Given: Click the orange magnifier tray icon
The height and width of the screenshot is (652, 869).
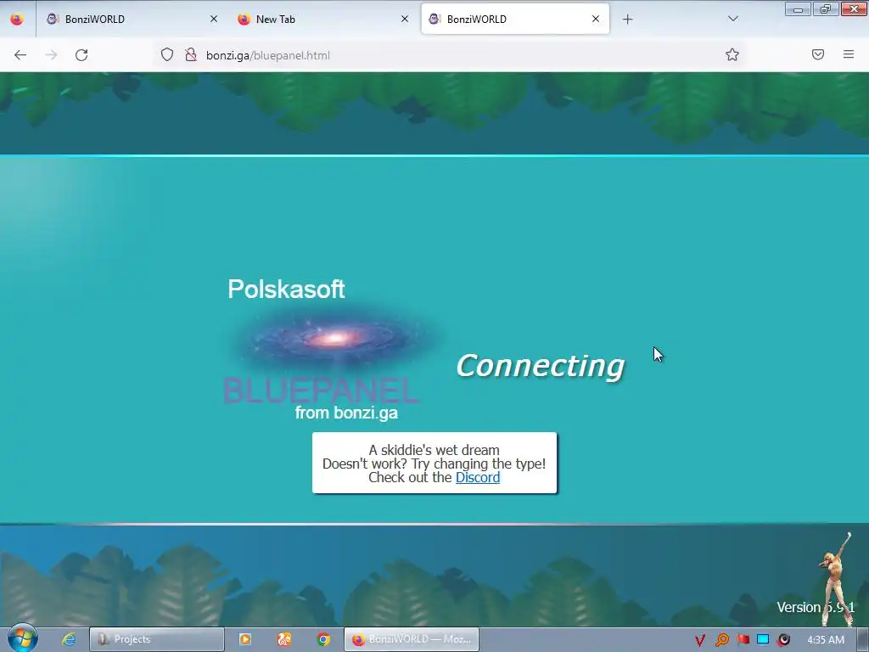Looking at the screenshot, I should coord(721,640).
